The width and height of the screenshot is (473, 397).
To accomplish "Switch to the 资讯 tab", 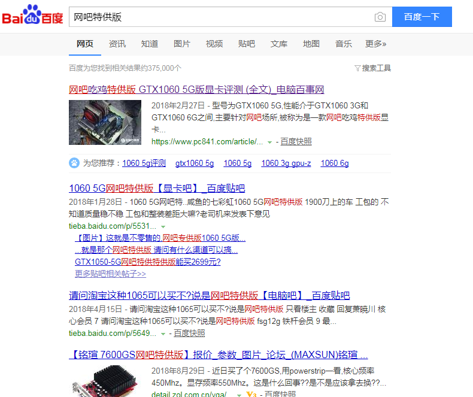I will pyautogui.click(x=117, y=44).
